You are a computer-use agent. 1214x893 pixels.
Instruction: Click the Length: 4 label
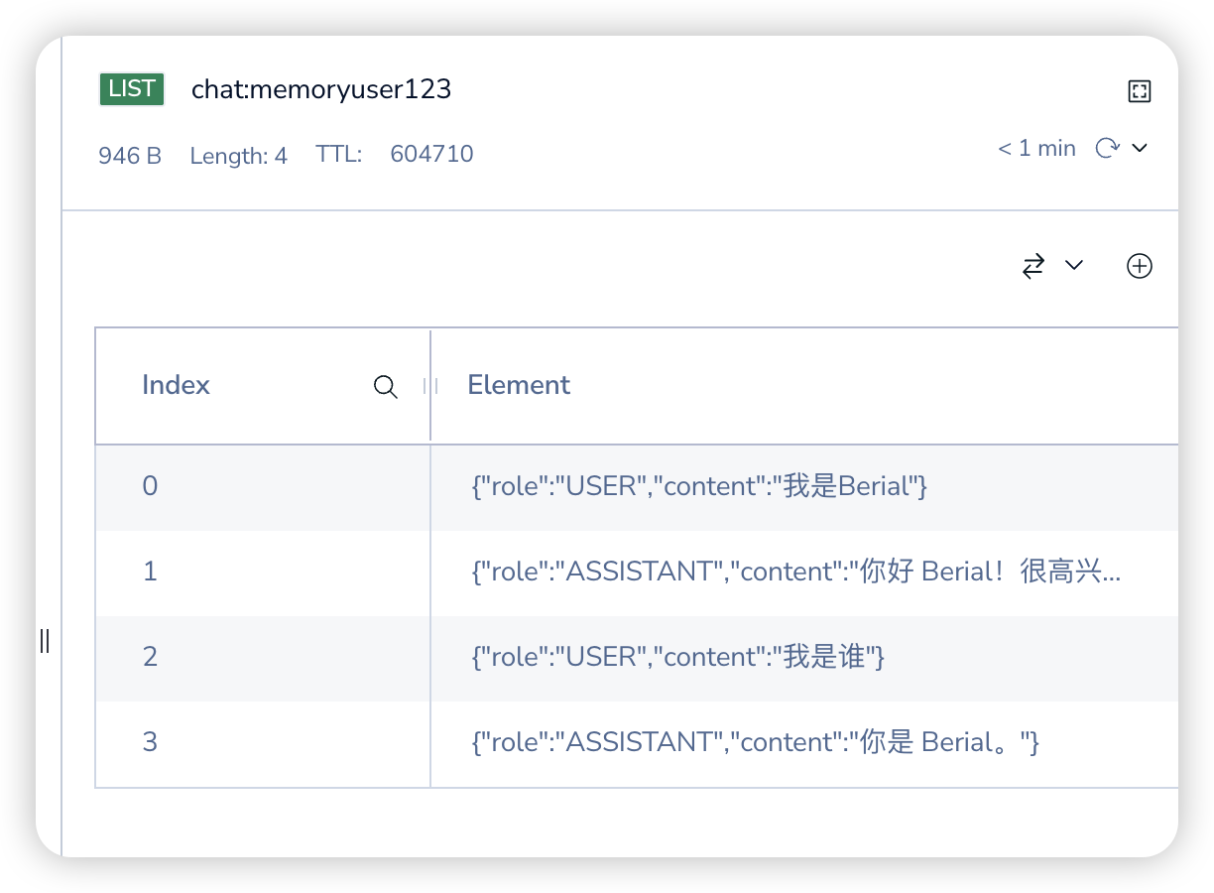coord(238,156)
